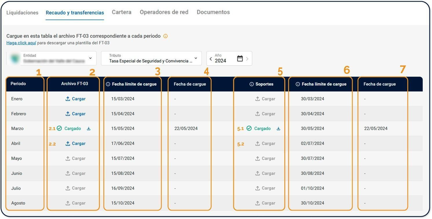Download the Marzo Archivo FT-03 file
The width and height of the screenshot is (432, 219).
point(88,129)
